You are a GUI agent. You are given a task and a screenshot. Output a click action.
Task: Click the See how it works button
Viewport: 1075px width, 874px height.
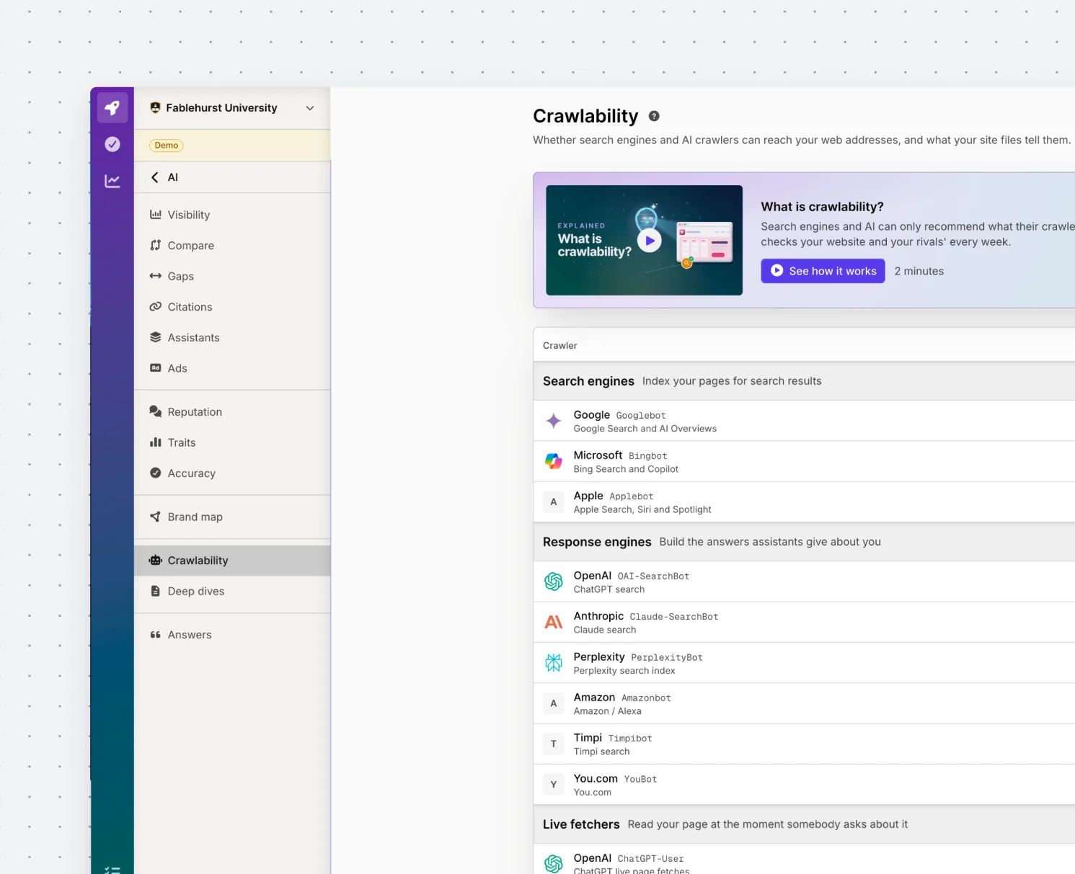tap(823, 271)
